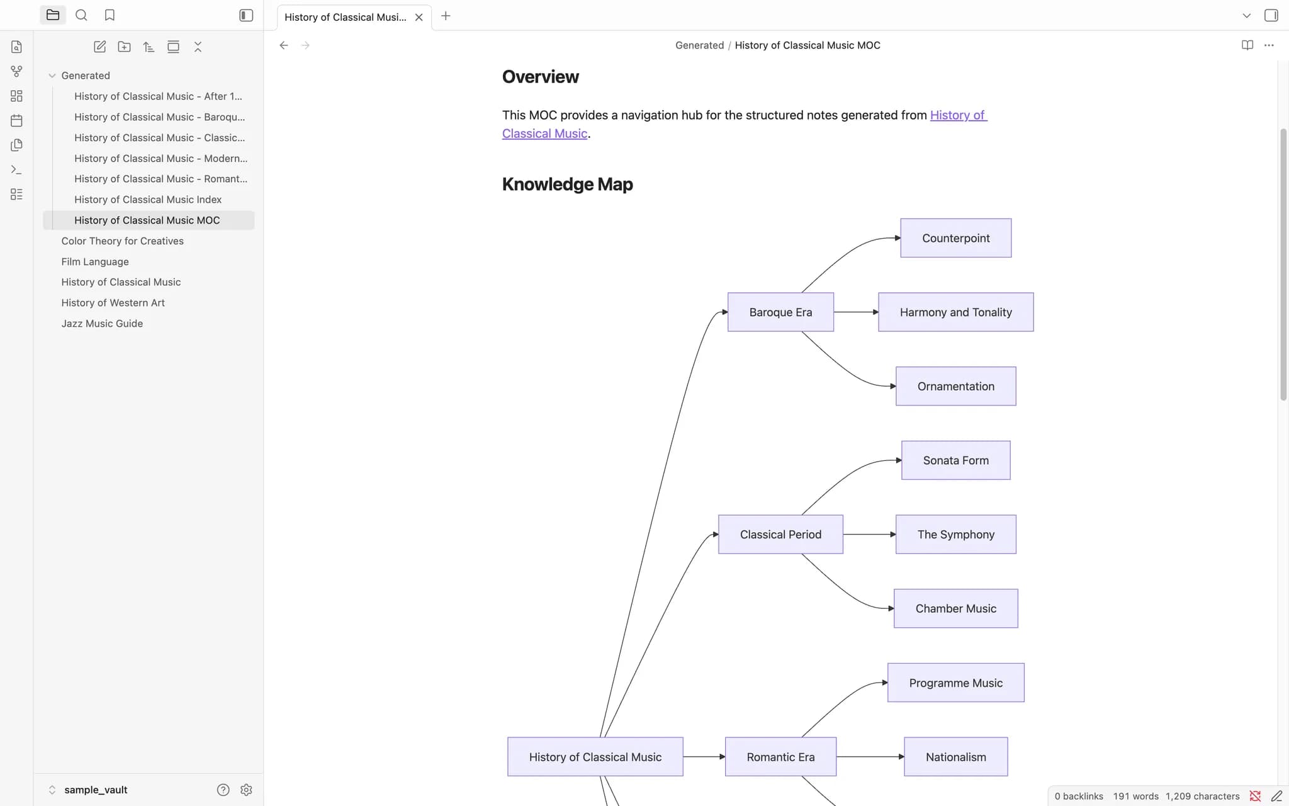
Task: Click the Ornamentation diagram node
Action: coord(955,387)
